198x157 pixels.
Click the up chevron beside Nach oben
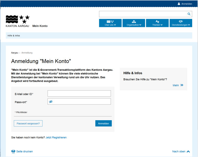click(x=188, y=152)
